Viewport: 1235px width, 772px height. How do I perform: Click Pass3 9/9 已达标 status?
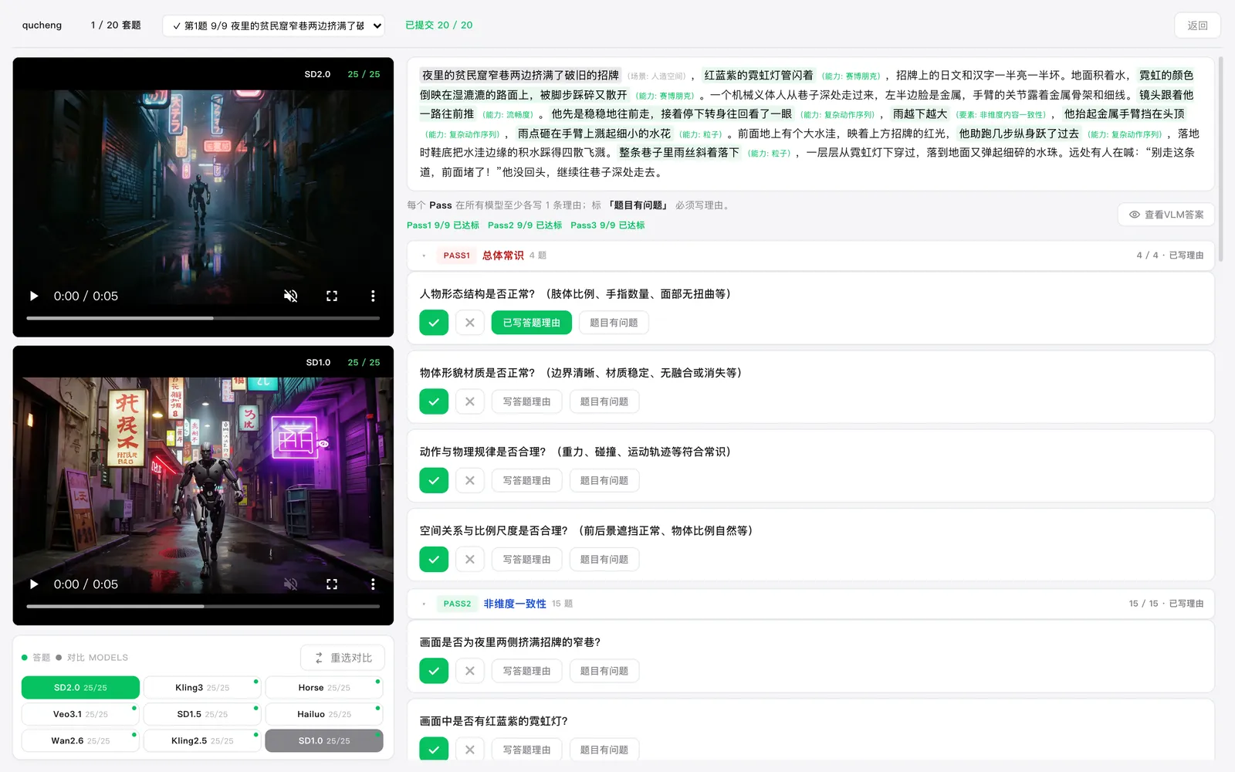coord(607,225)
